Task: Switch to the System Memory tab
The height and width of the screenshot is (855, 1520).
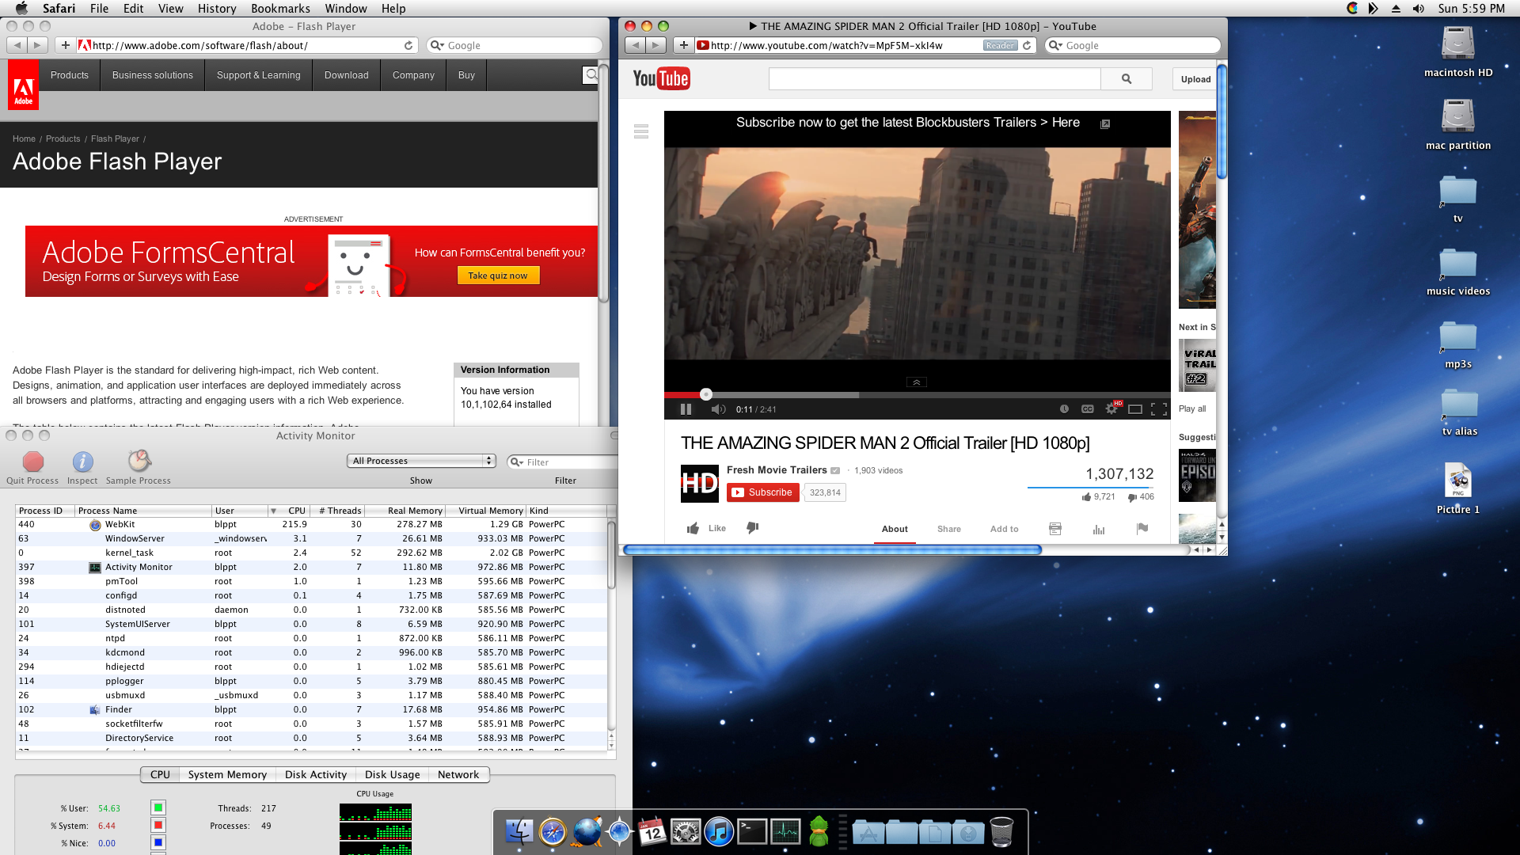Action: [227, 774]
